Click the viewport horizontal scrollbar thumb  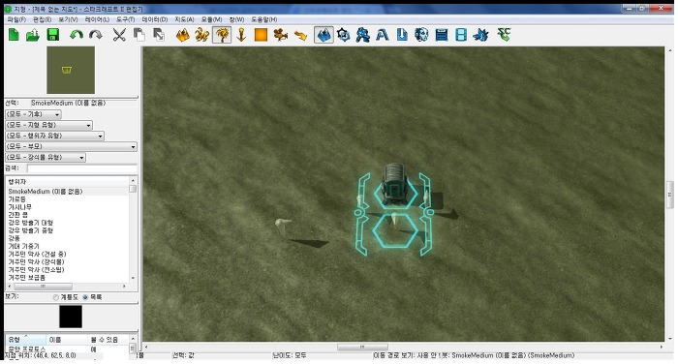coord(362,348)
